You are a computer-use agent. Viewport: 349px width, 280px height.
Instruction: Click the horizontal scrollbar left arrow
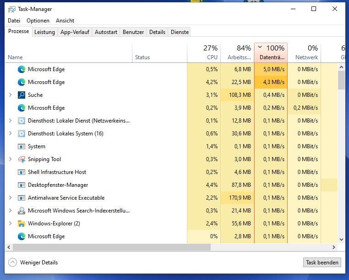tap(9, 247)
